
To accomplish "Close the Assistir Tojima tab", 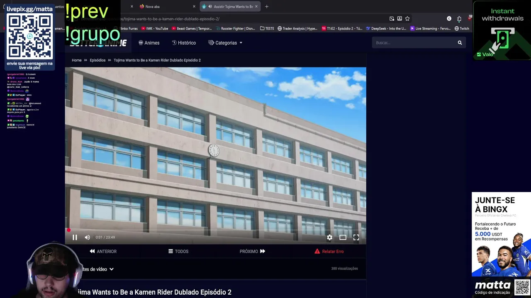I will click(256, 7).
